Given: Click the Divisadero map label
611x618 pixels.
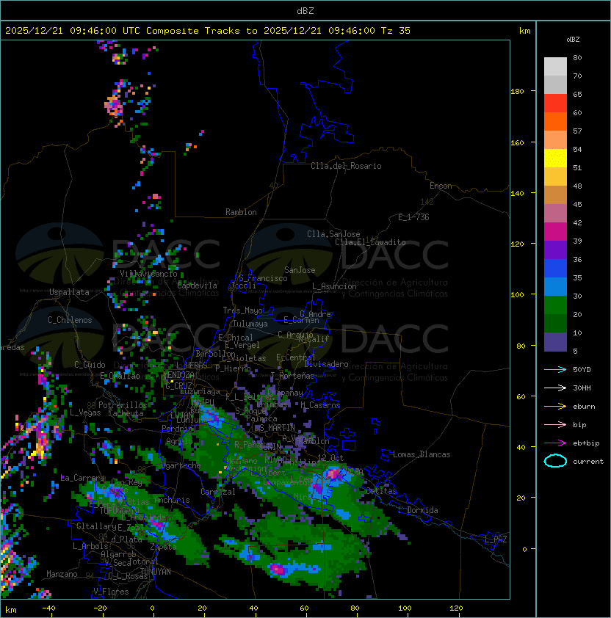Looking at the screenshot, I should (x=327, y=364).
